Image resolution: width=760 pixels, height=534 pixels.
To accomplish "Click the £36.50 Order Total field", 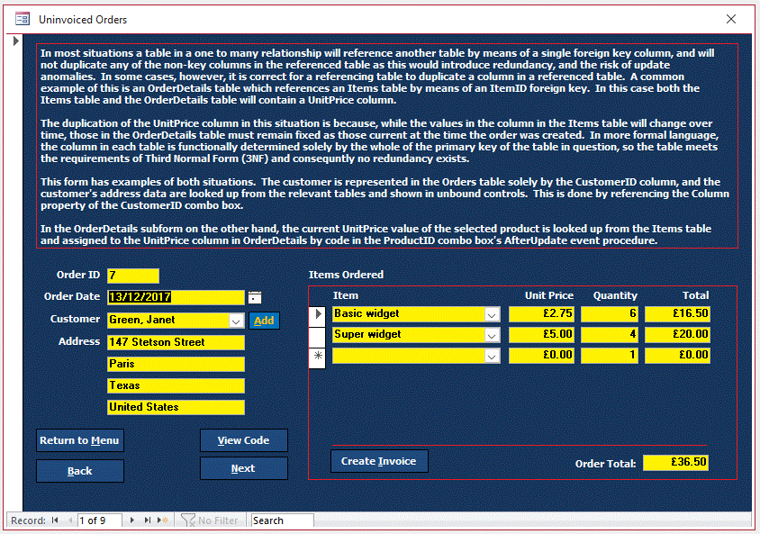I will [x=675, y=462].
